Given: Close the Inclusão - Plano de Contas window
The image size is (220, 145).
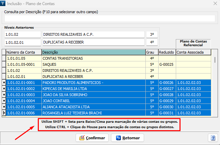Looking at the screenshot, I should (215, 4).
